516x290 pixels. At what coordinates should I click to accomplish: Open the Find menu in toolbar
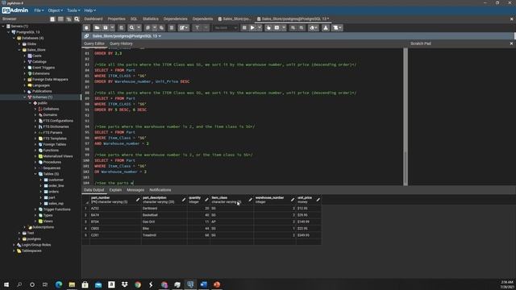(x=131, y=28)
